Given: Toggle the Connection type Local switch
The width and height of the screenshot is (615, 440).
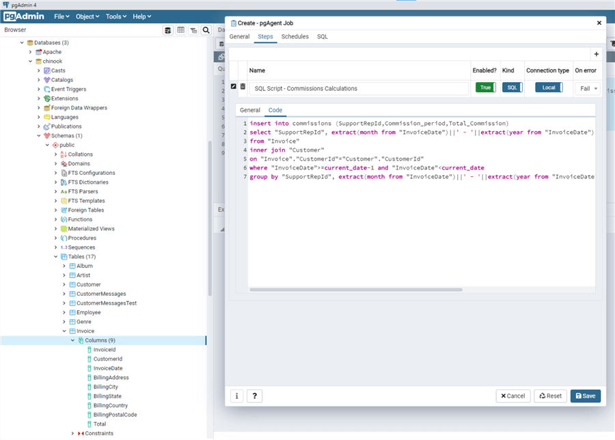Looking at the screenshot, I should pyautogui.click(x=549, y=87).
